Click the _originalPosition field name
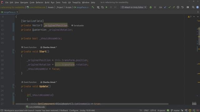The image size is (200, 112). pyautogui.click(x=56, y=26)
